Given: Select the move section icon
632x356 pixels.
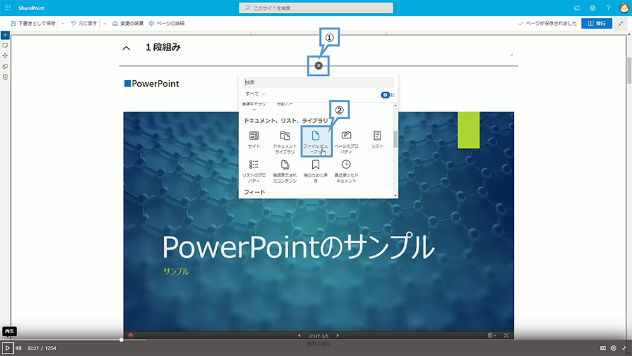Looking at the screenshot, I should pos(5,56).
